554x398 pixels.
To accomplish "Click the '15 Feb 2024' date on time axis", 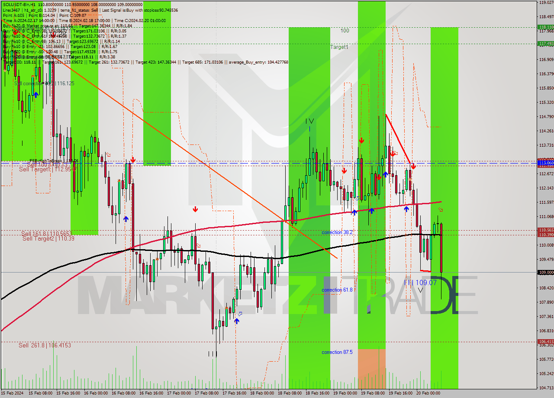I will coord(12,393).
